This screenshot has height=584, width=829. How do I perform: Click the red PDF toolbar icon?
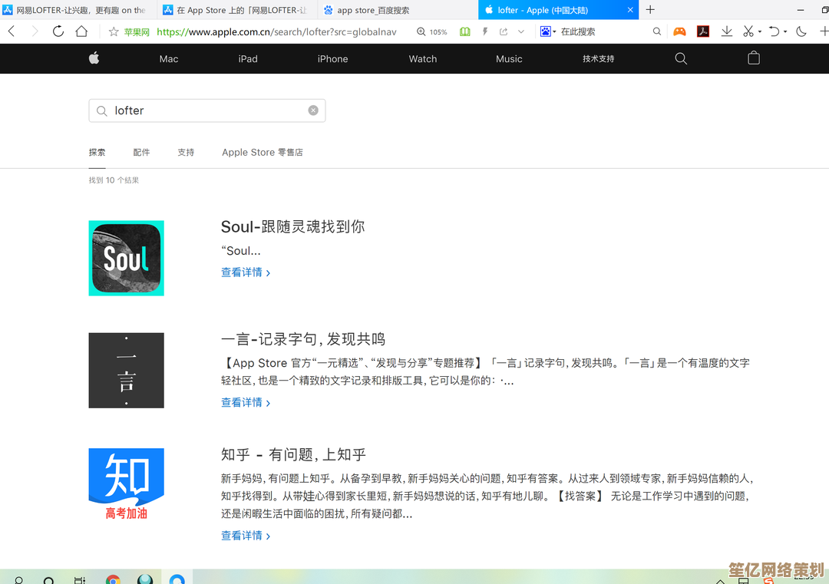coord(703,31)
